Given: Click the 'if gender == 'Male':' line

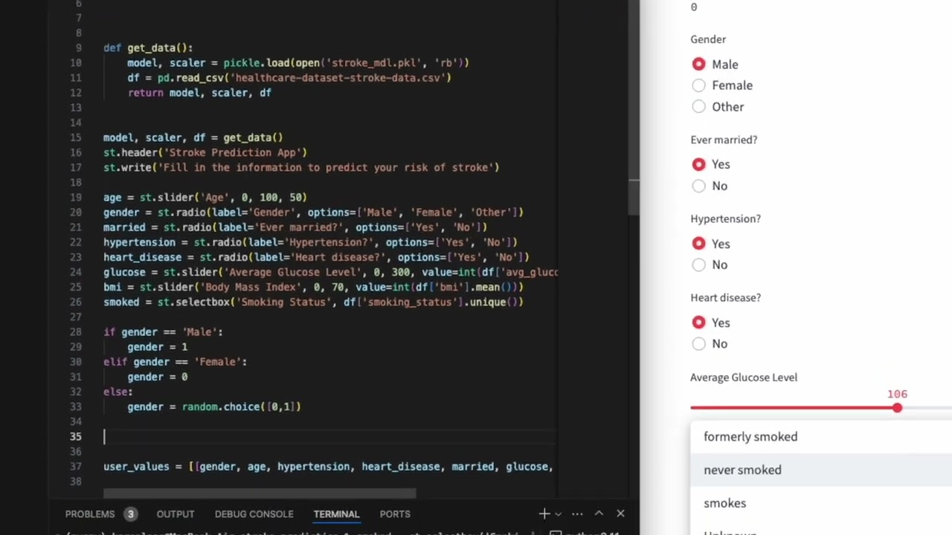Looking at the screenshot, I should [163, 332].
